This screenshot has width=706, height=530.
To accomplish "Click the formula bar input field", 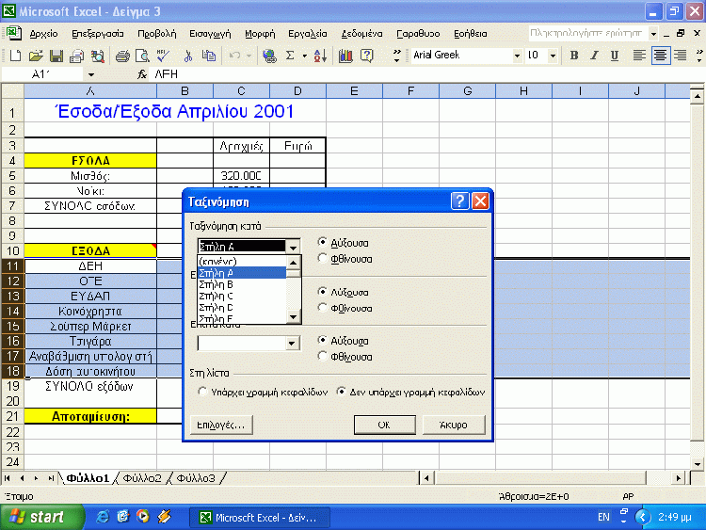I will pos(425,74).
